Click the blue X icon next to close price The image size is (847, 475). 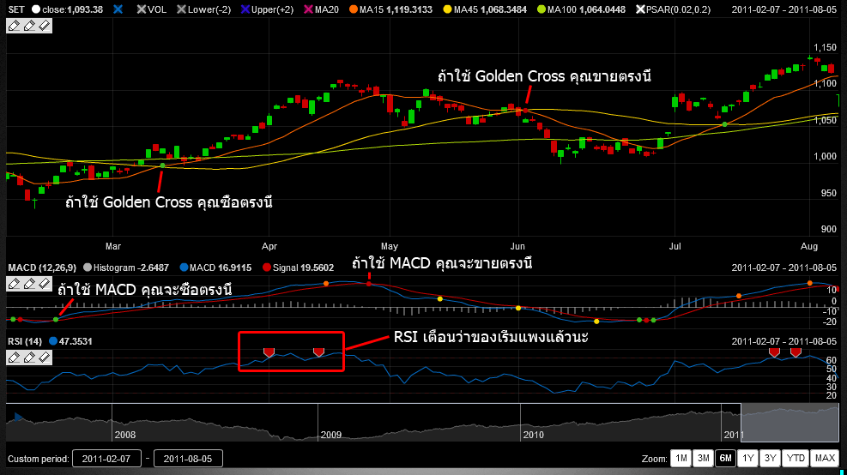click(x=118, y=9)
